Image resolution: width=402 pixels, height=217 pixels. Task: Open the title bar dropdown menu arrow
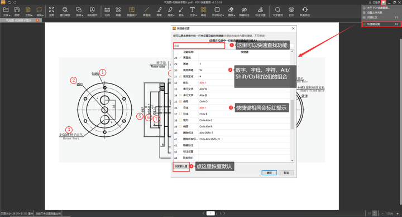(383, 2)
